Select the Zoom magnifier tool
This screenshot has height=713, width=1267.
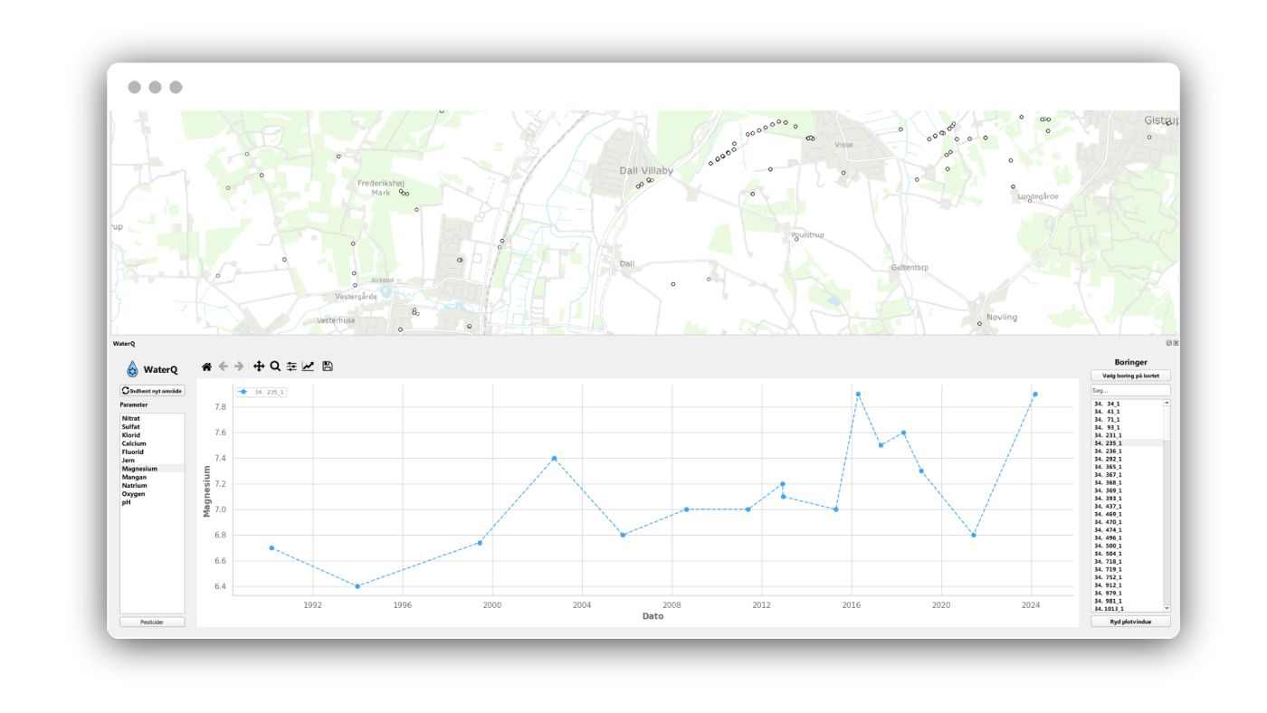tap(275, 366)
